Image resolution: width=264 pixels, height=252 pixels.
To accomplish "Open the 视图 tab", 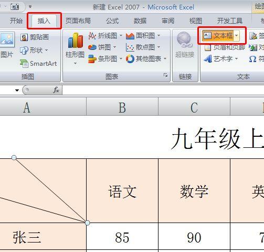I will point(196,21).
